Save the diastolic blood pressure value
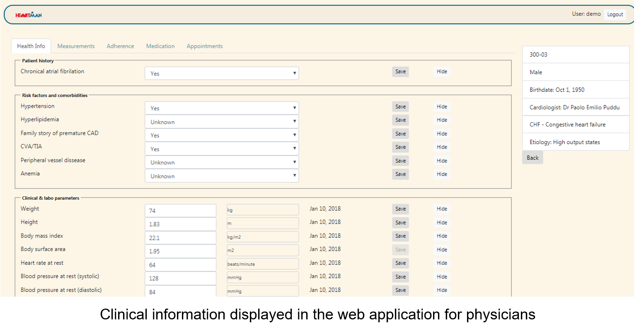This screenshot has width=634, height=331. pos(400,290)
